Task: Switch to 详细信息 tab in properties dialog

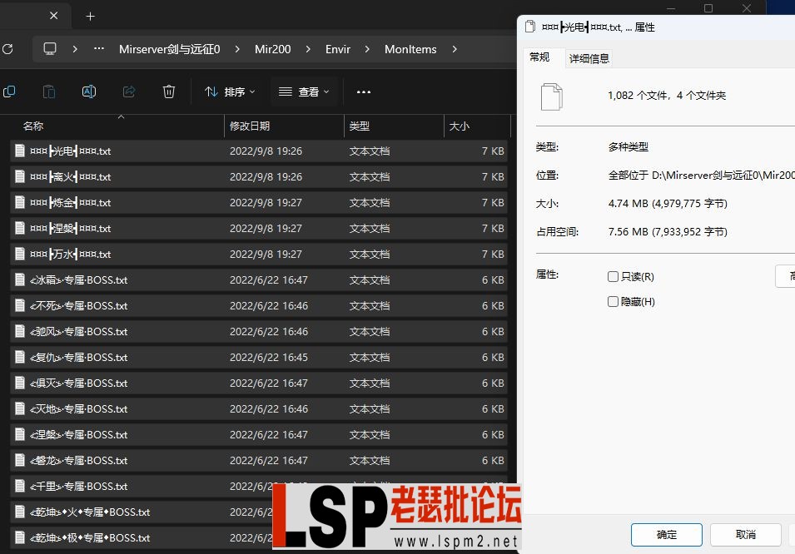Action: pyautogui.click(x=589, y=59)
